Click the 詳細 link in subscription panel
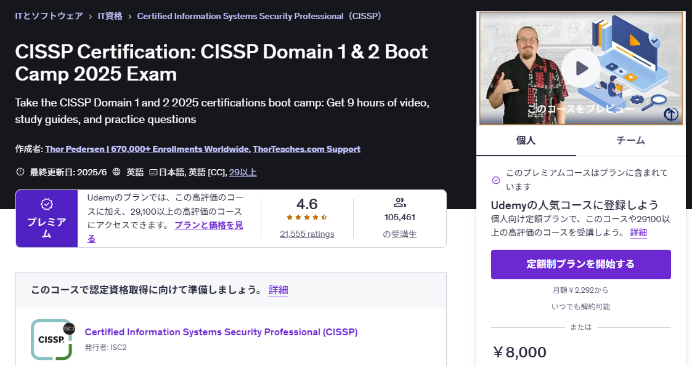 tap(638, 233)
